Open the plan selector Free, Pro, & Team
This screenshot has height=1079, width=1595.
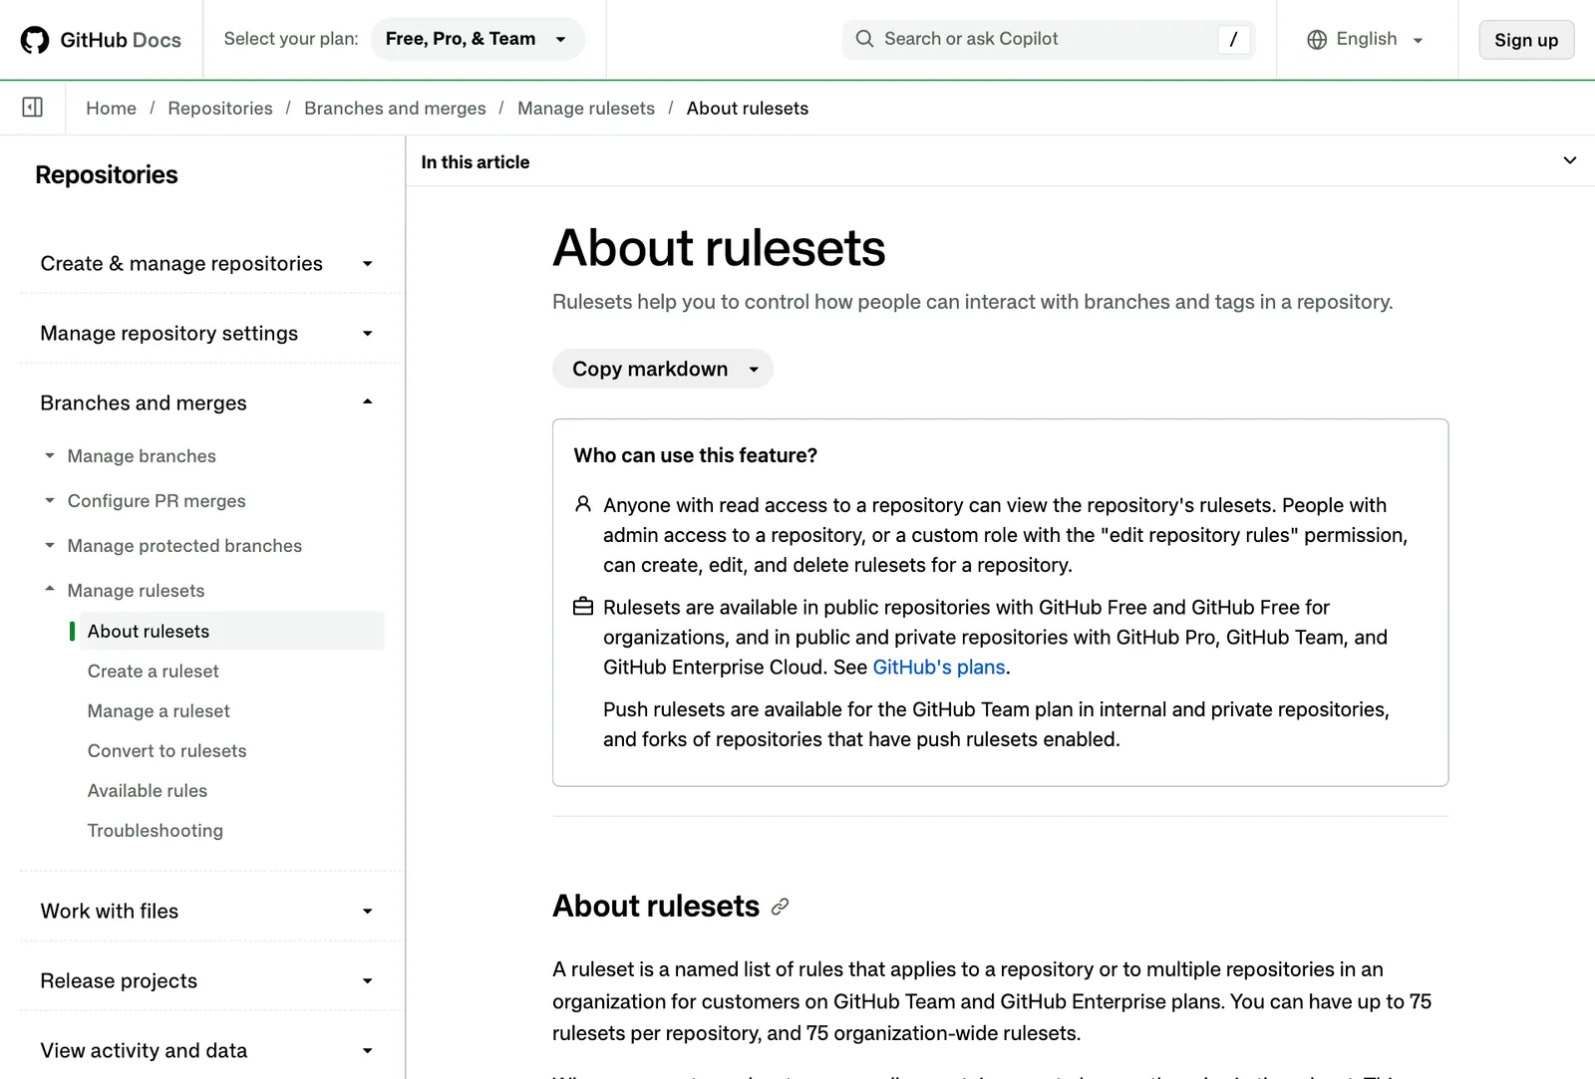477,39
